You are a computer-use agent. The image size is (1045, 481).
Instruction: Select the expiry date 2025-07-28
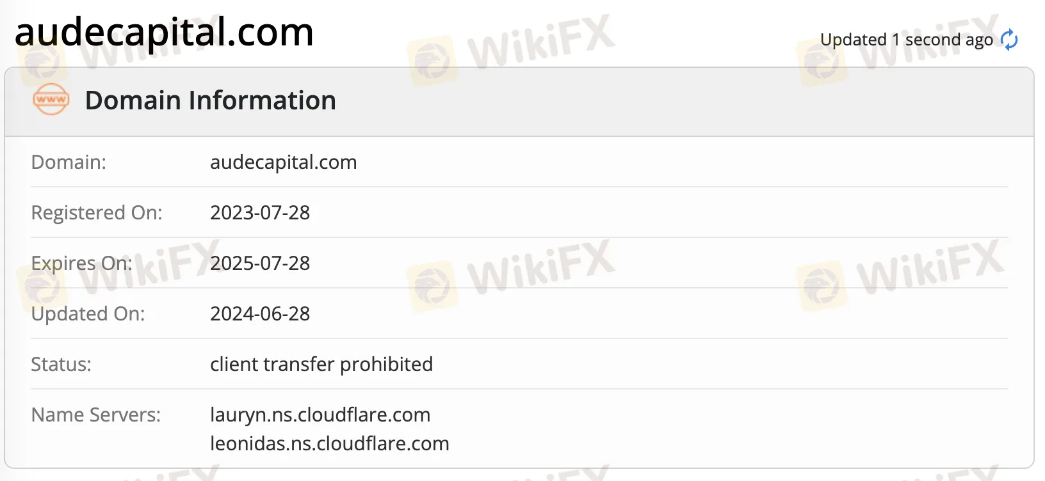click(x=260, y=264)
